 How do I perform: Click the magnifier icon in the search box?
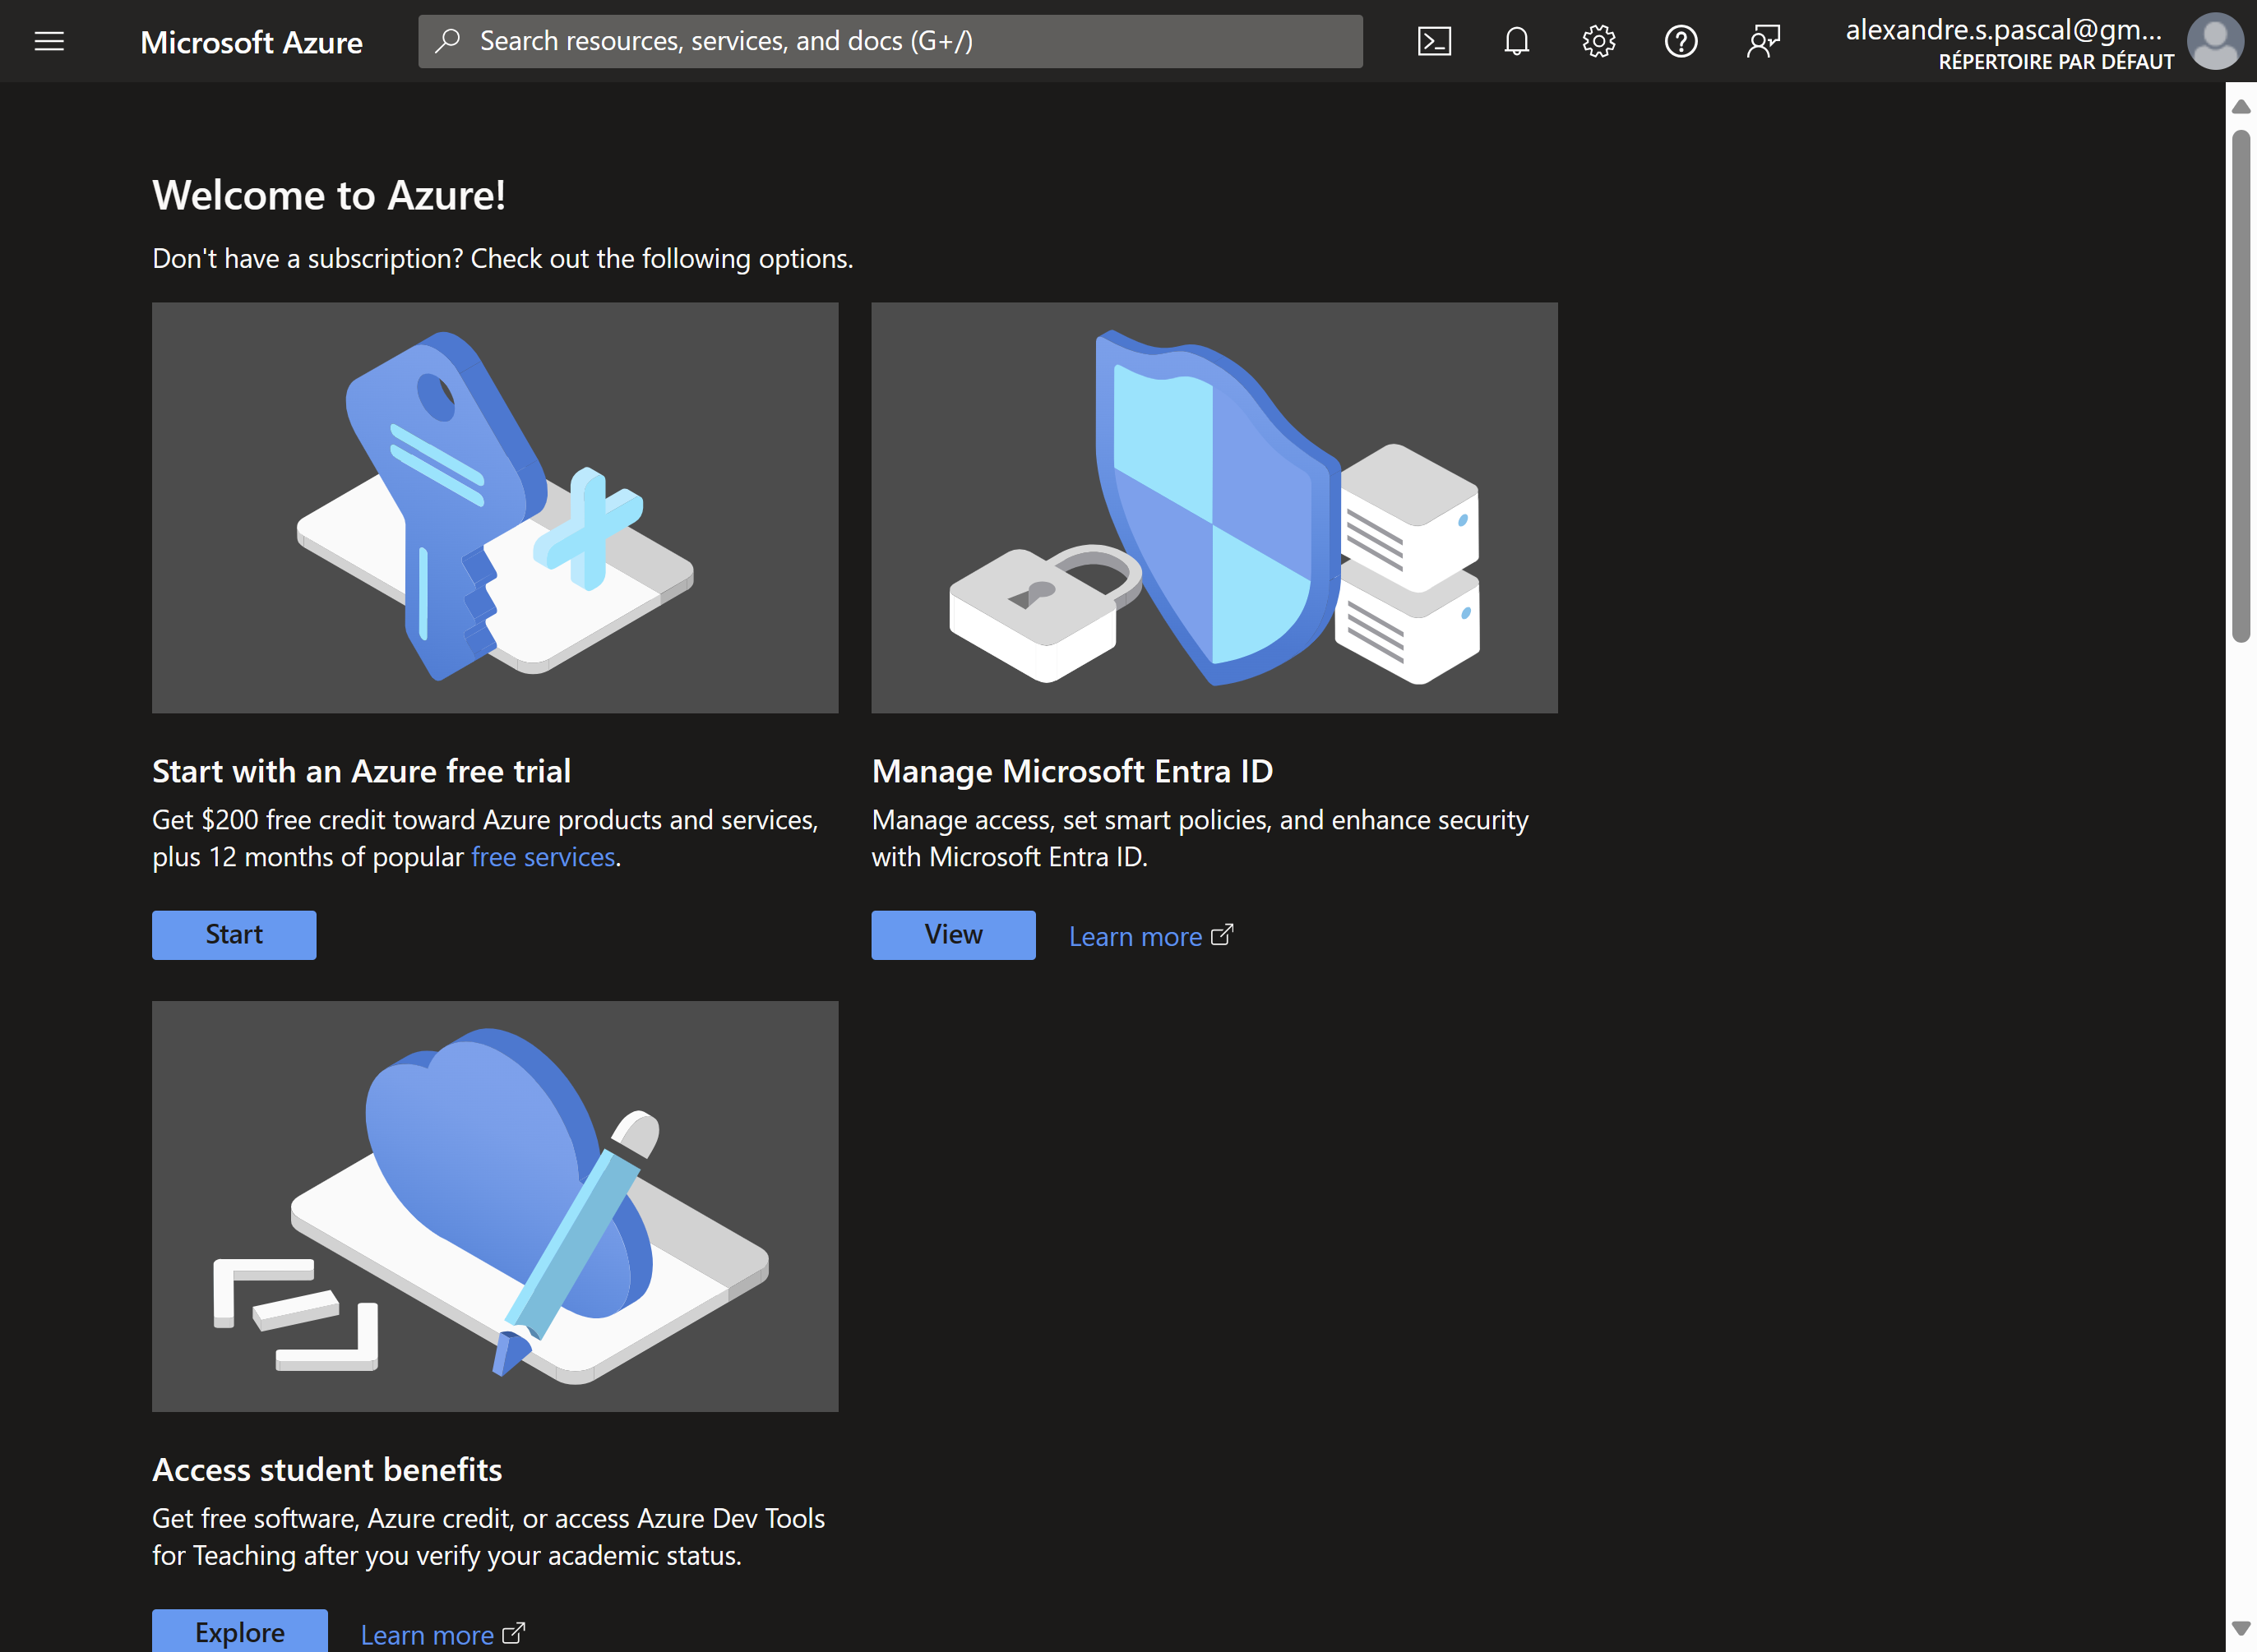click(447, 41)
